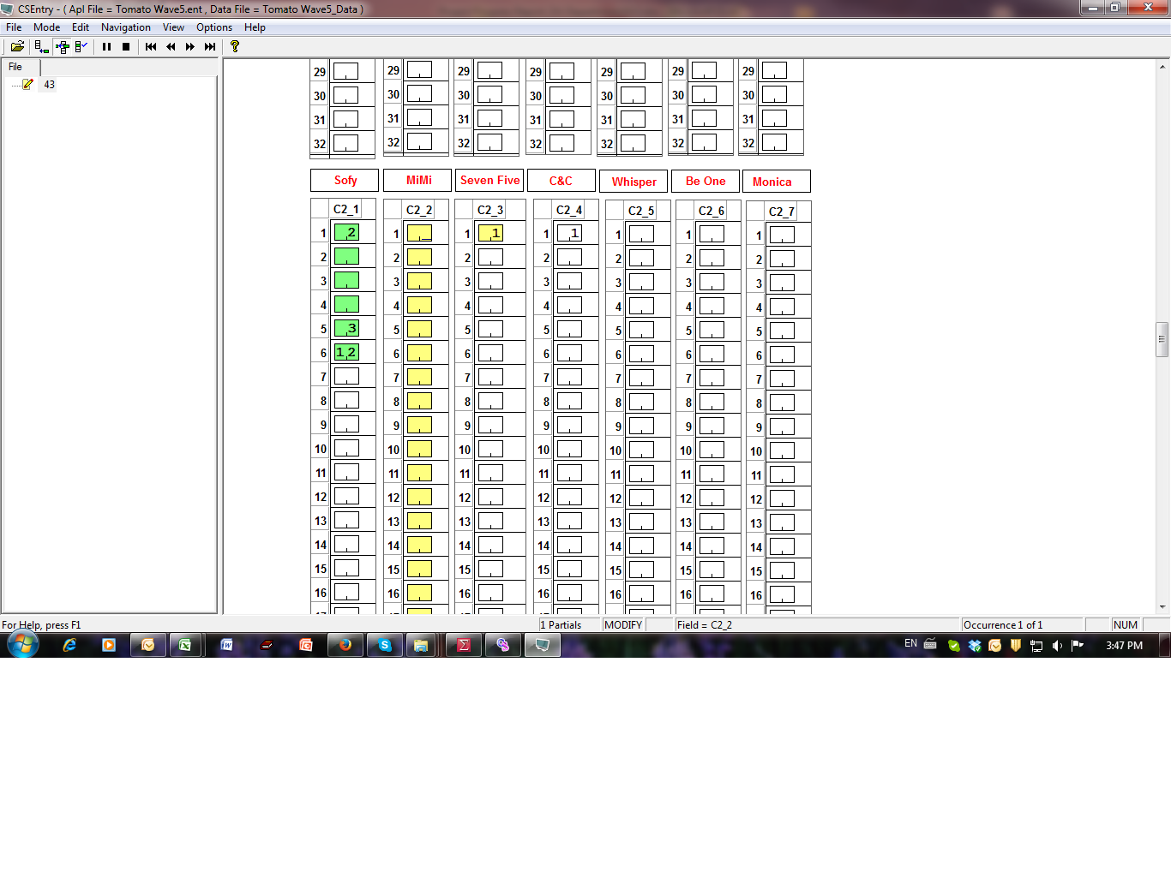Viewport: 1171px width, 877px height.
Task: Open Firefox from the taskbar
Action: (345, 645)
